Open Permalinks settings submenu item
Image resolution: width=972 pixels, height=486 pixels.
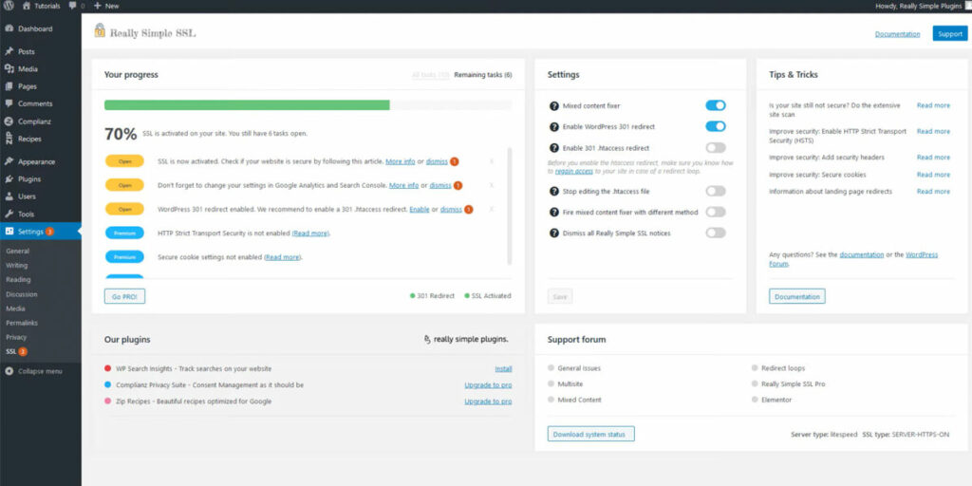coord(21,323)
